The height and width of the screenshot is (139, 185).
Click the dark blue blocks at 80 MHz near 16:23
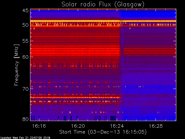(x=113, y=118)
